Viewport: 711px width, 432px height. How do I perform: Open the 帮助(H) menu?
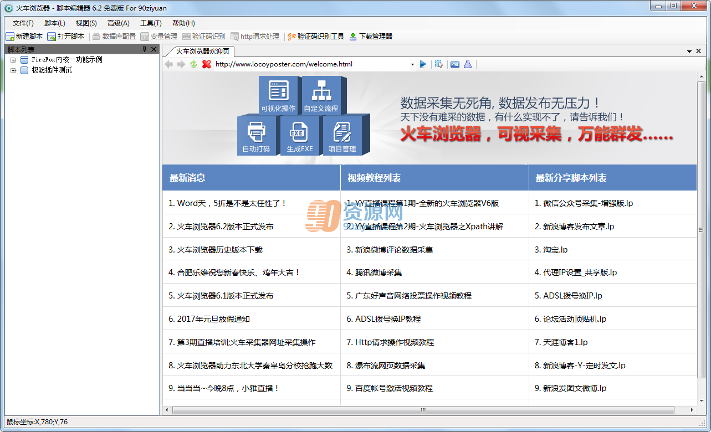click(x=183, y=23)
